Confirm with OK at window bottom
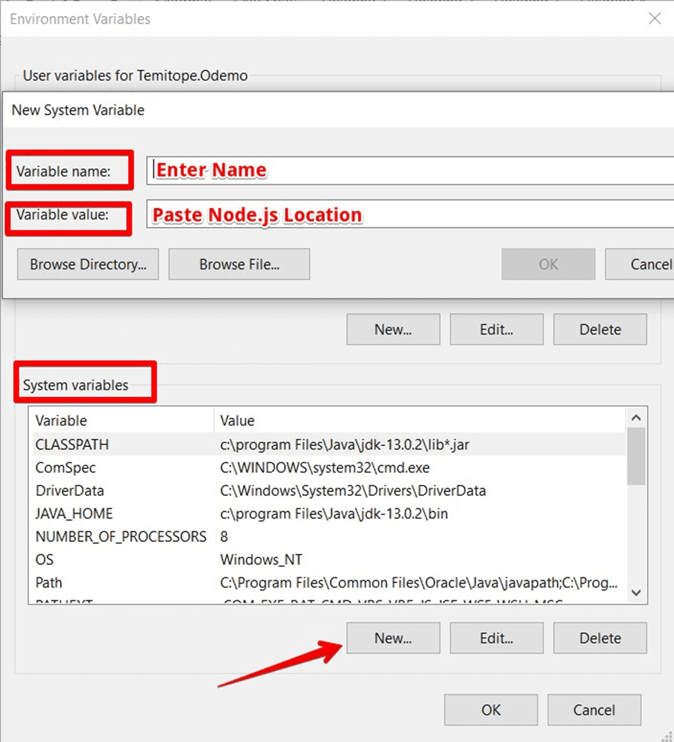Viewport: 674px width, 742px height. [x=490, y=710]
